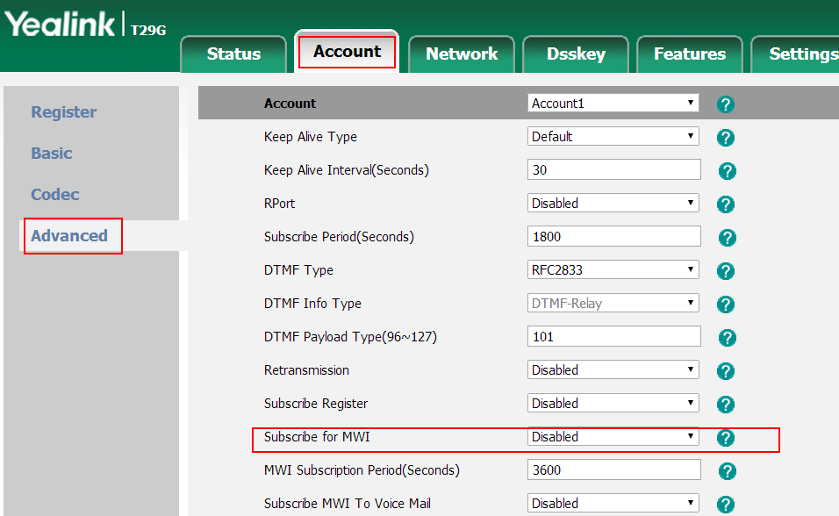Screen dimensions: 839x516
Task: Open help for Subscribe Period(Seconds)
Action: [727, 238]
